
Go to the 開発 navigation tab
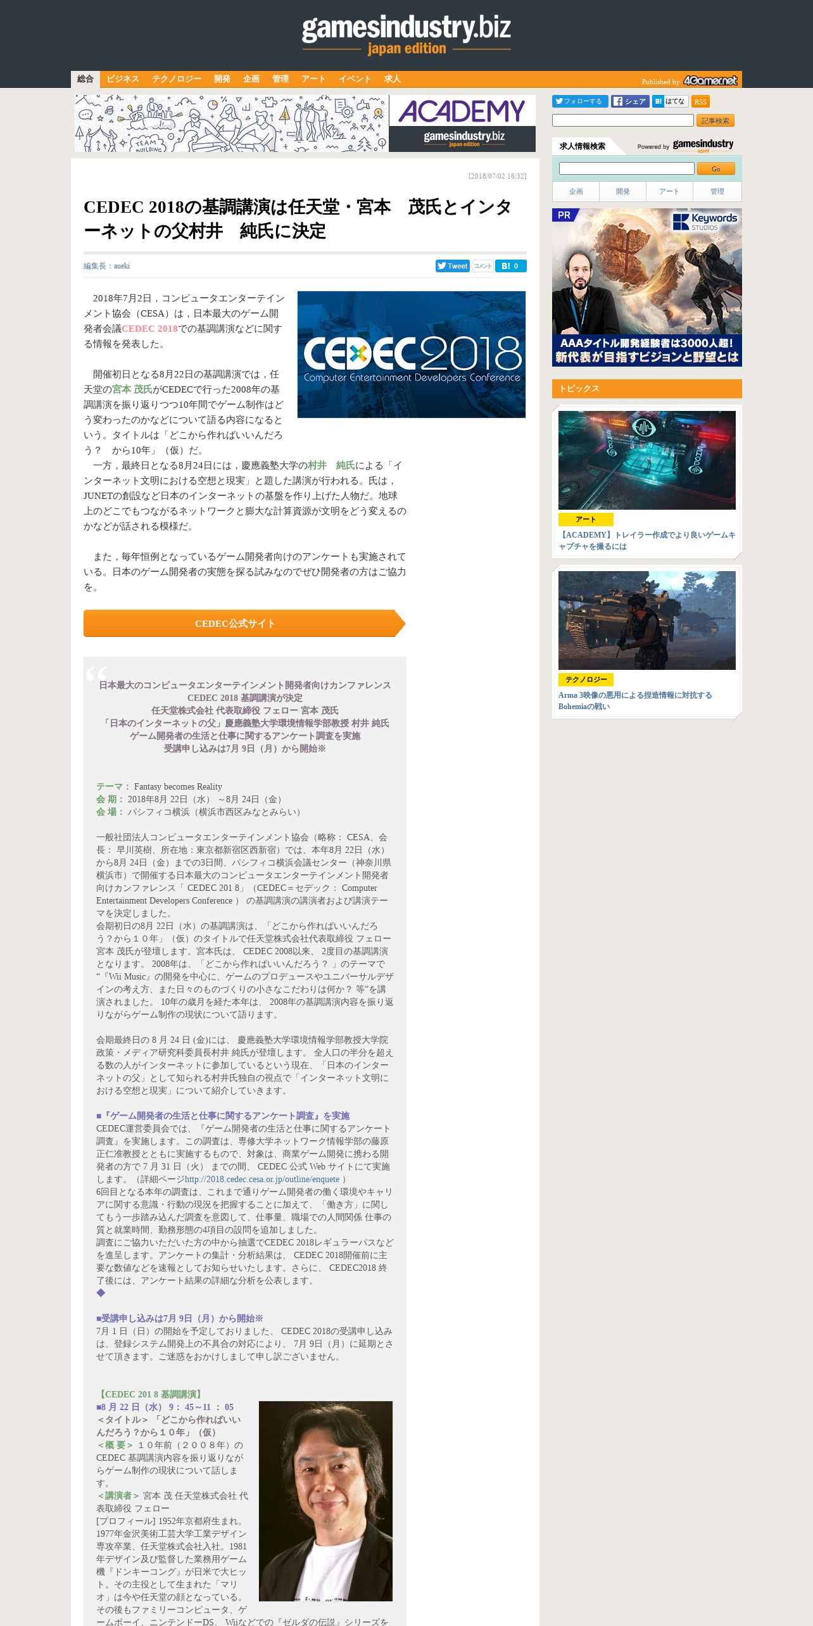pos(222,79)
